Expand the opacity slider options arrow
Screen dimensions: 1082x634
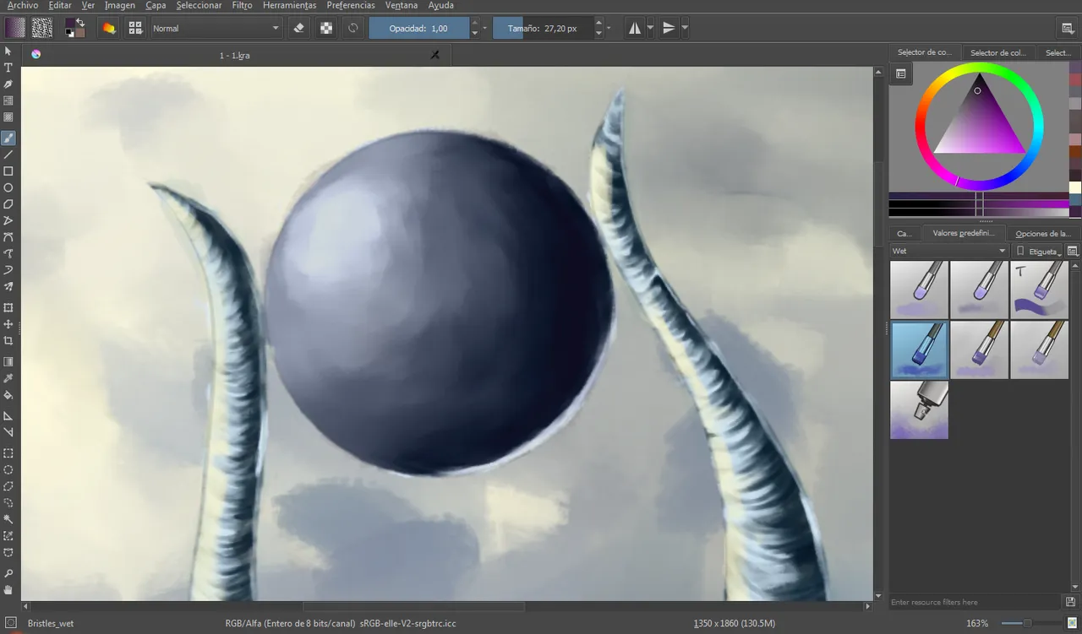pos(485,28)
